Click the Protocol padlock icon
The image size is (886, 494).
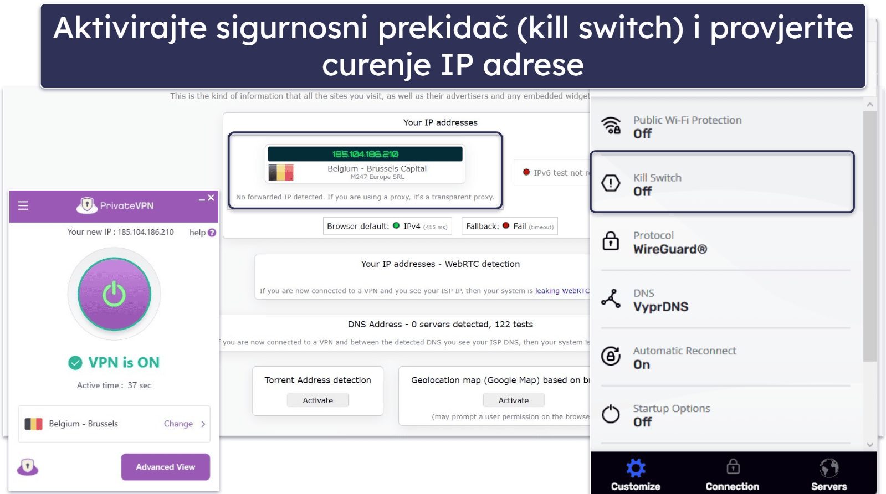click(611, 241)
